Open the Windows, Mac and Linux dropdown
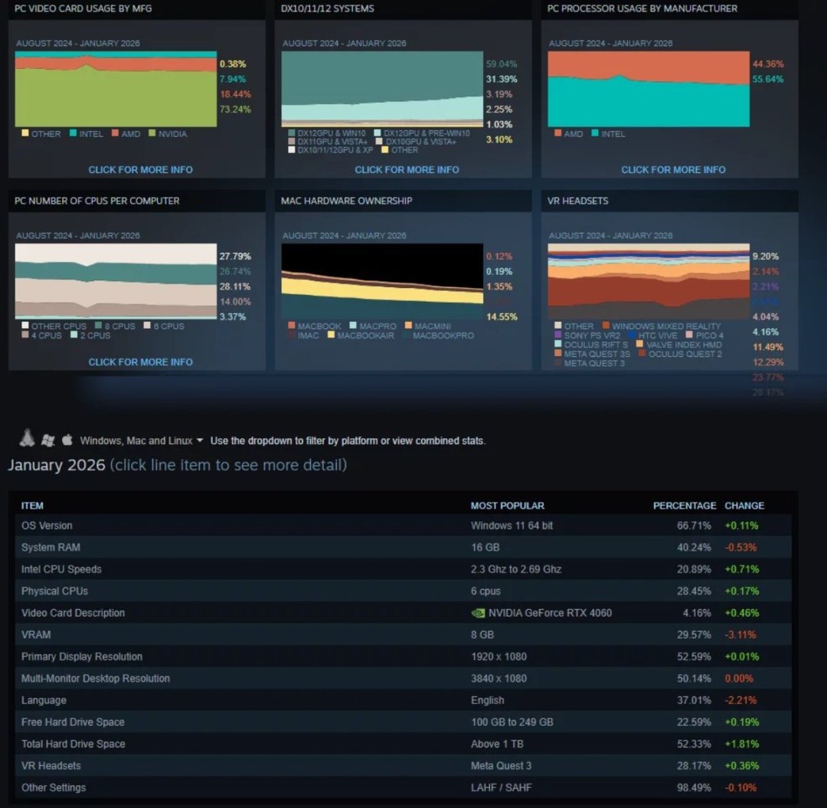 tap(142, 440)
